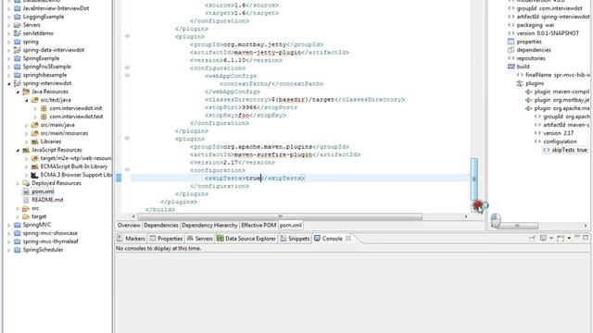Screen dimensions: 593x333
Task: Click the Outline horizontal scrollbar thumb
Action: [x=517, y=226]
